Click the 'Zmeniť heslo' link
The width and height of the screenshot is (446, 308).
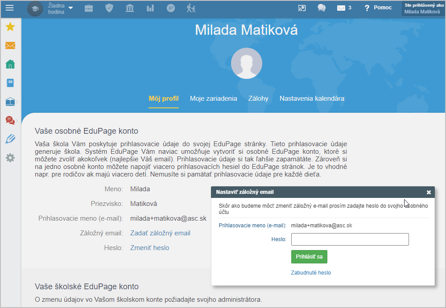149,248
